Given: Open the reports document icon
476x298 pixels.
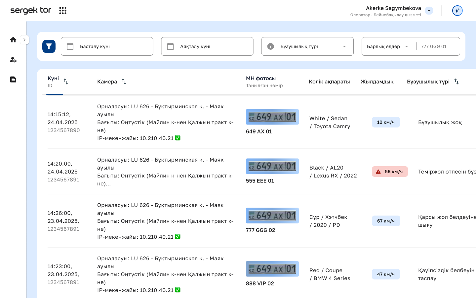Looking at the screenshot, I should point(13,79).
